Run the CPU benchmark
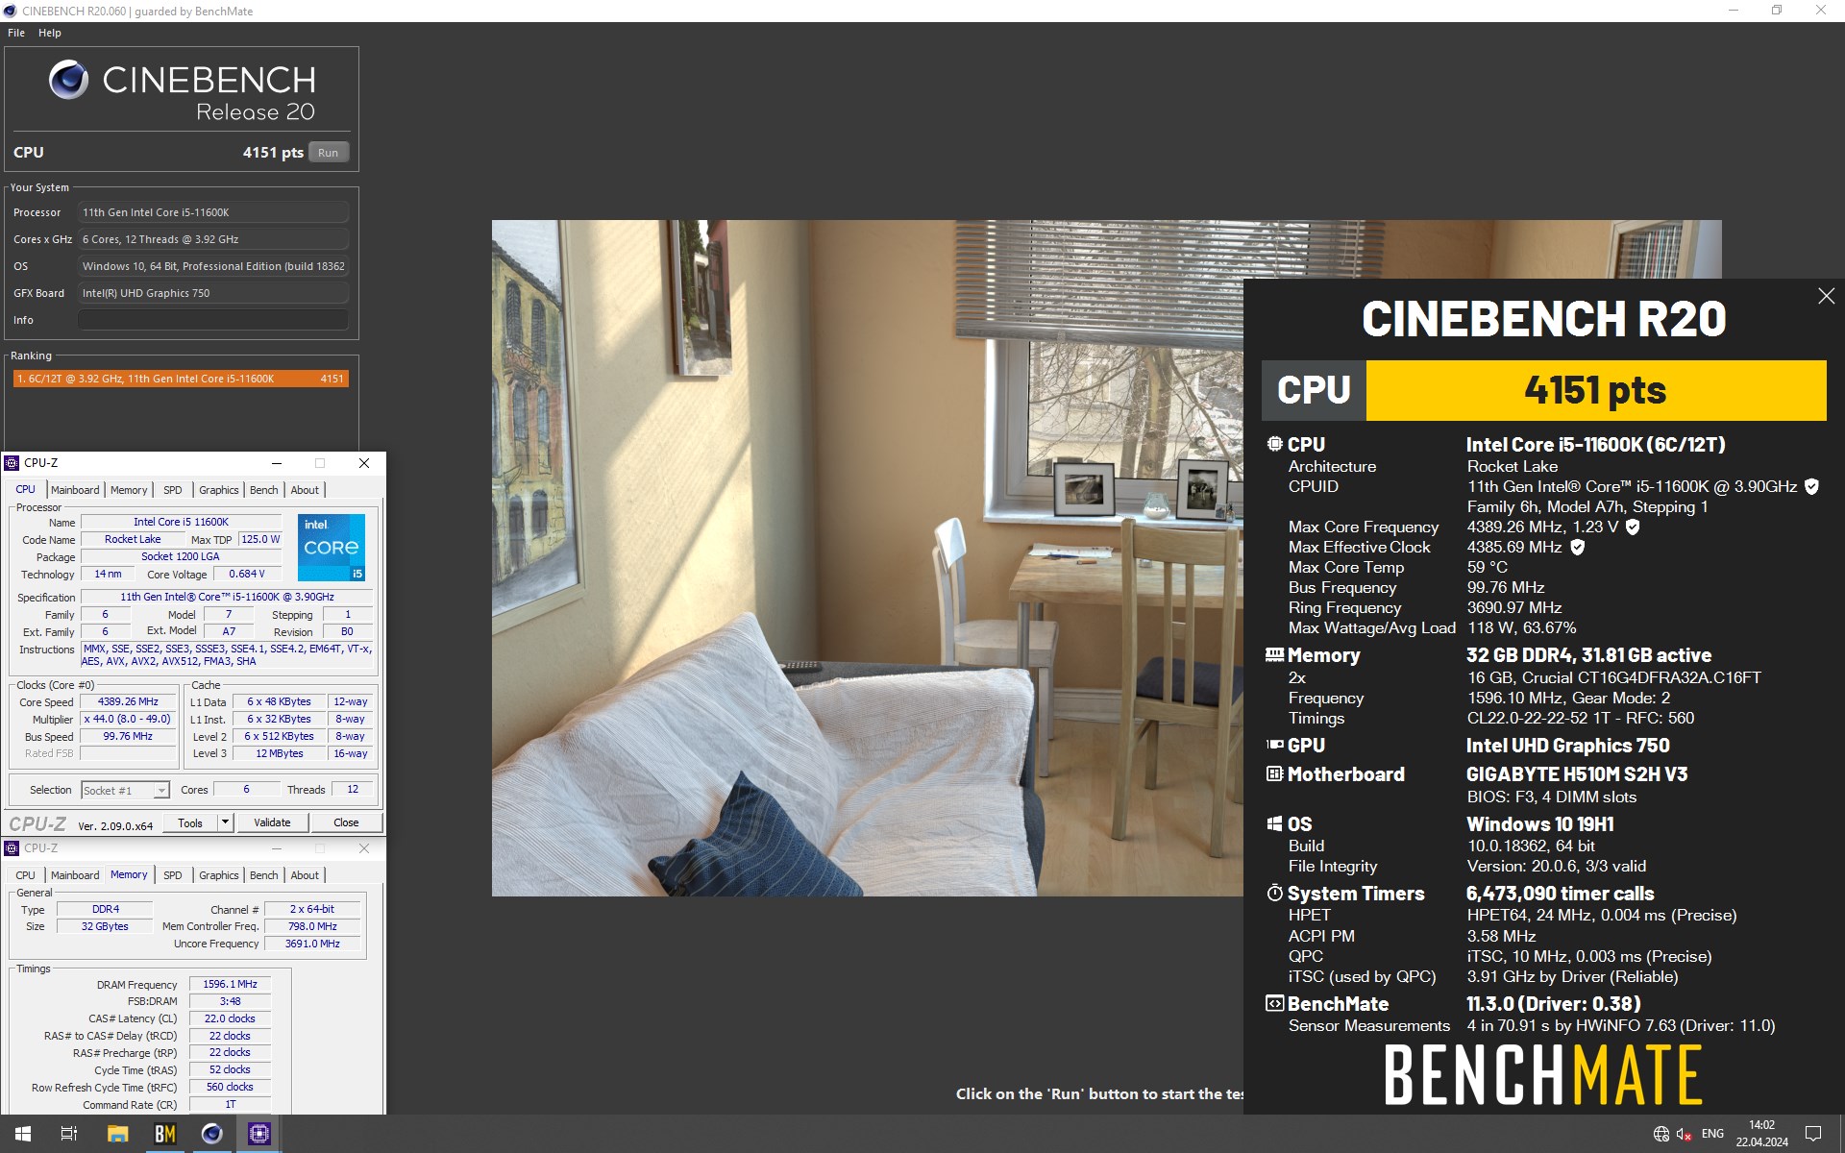This screenshot has height=1153, width=1845. (329, 153)
